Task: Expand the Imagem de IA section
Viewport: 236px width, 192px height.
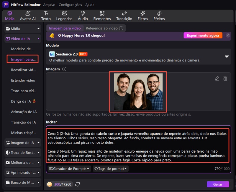Action: tap(23, 143)
